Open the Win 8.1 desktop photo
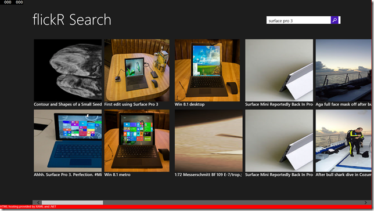Screen dimensions: 374x211 pos(207,70)
